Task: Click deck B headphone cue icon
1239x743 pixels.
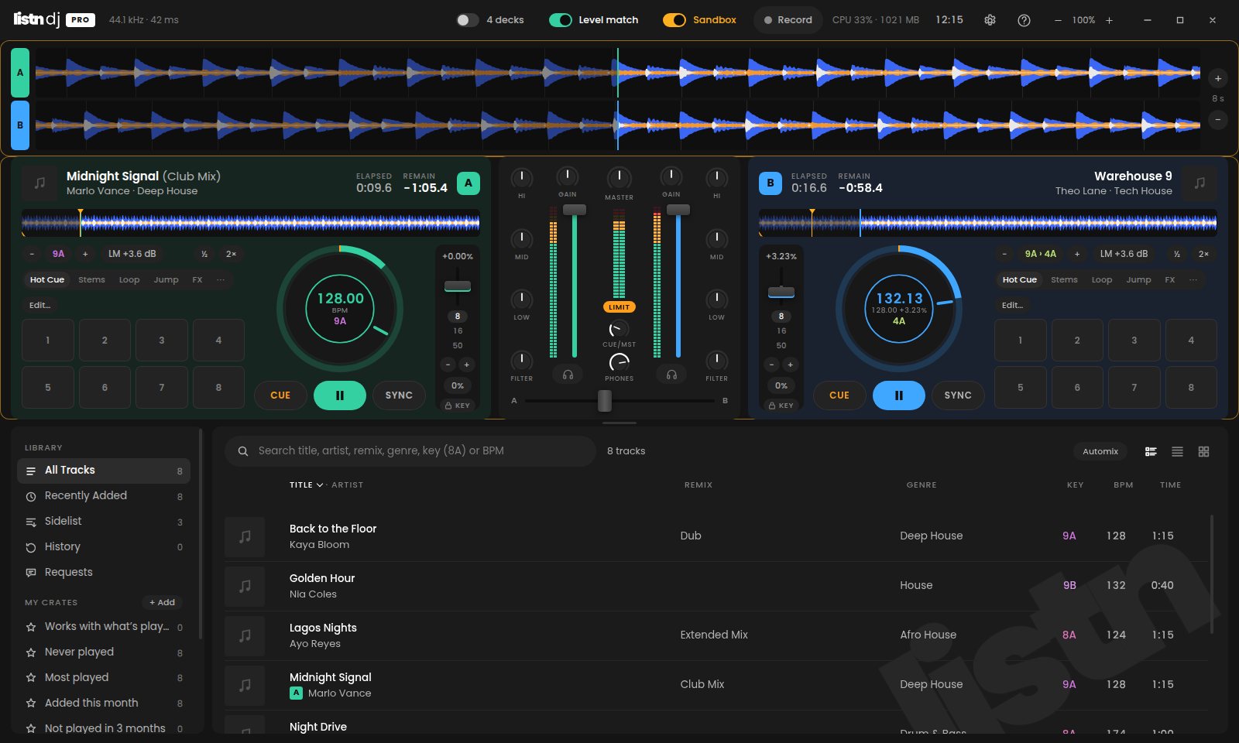Action: 671,375
